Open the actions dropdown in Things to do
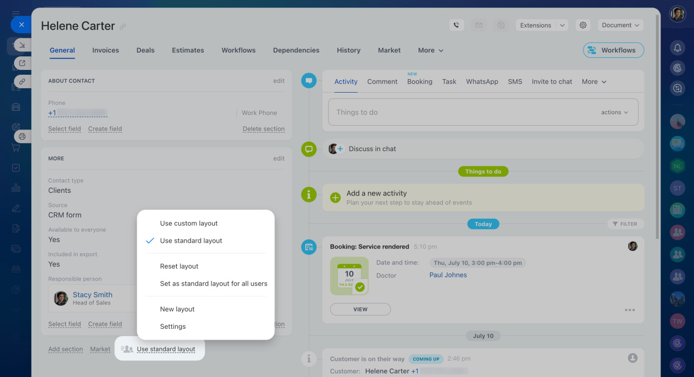Viewport: 694px width, 377px height. pyautogui.click(x=614, y=112)
